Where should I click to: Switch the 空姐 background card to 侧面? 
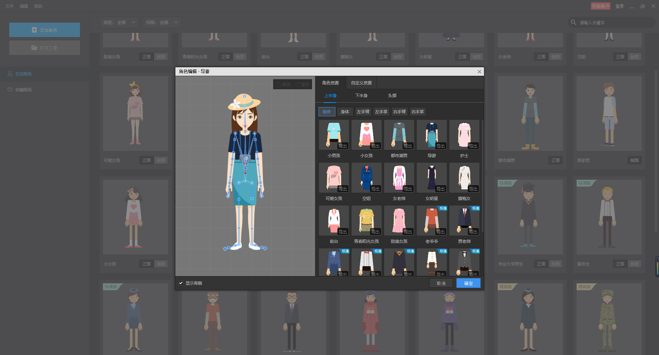pos(635,57)
